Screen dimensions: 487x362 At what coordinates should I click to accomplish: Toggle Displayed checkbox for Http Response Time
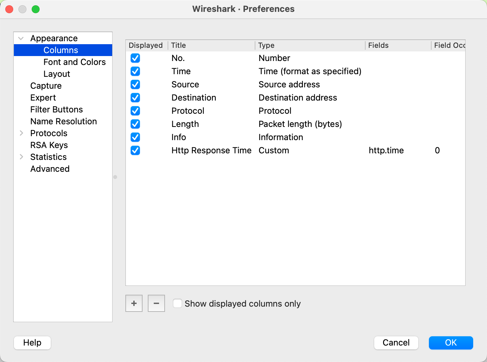click(x=135, y=150)
